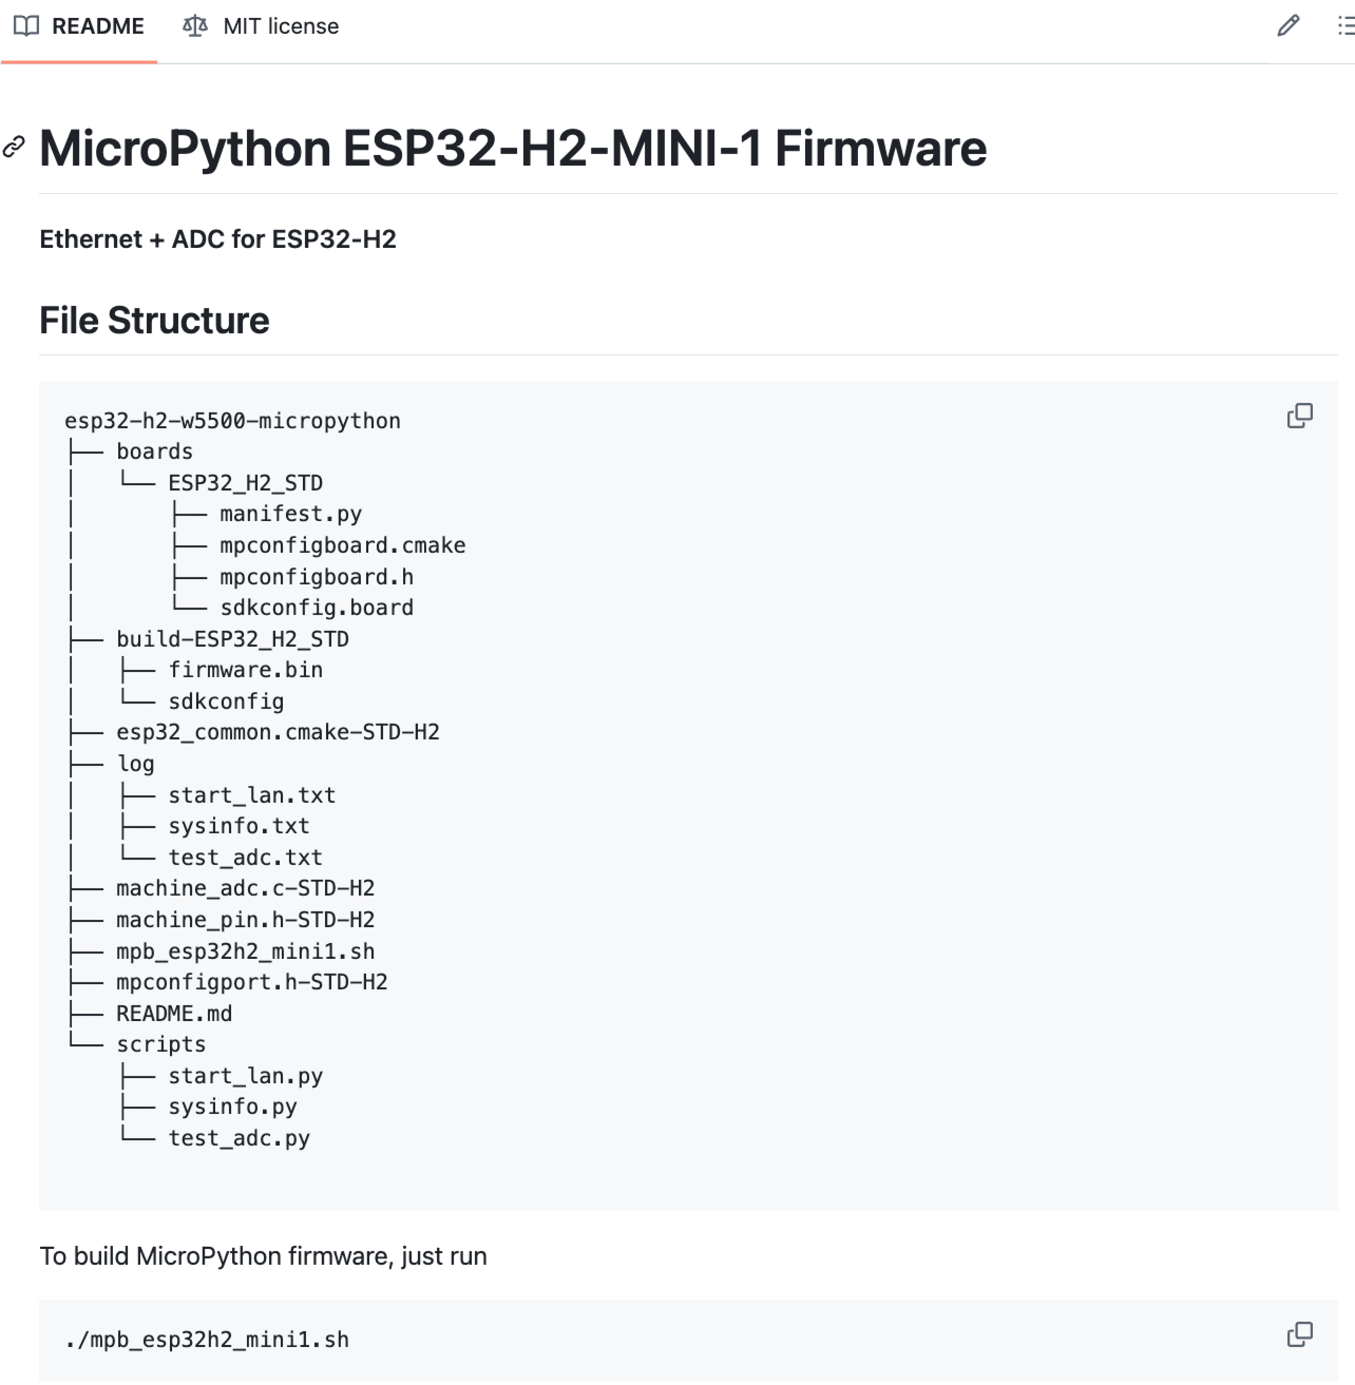
Task: Click "start_lan.py" under scripts
Action: click(x=245, y=1076)
